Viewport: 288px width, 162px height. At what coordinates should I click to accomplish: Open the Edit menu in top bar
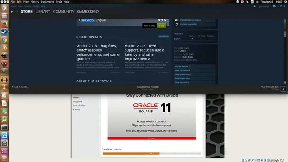coord(19,2)
